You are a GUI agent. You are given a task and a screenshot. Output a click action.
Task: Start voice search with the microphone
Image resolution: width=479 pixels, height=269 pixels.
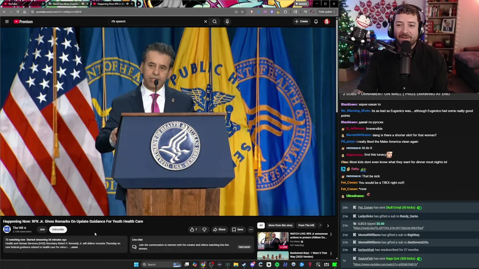pos(227,21)
